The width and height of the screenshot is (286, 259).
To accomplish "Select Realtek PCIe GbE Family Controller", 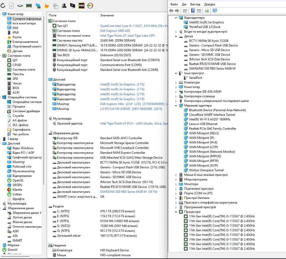I will tap(213, 129).
